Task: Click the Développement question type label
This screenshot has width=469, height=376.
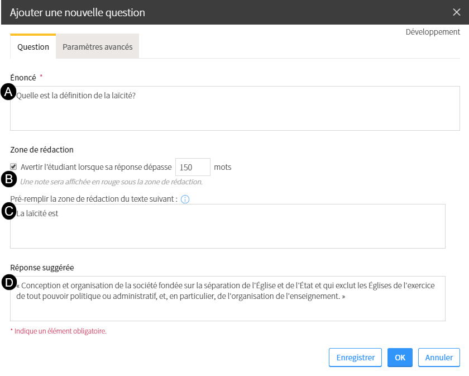Action: coord(433,32)
